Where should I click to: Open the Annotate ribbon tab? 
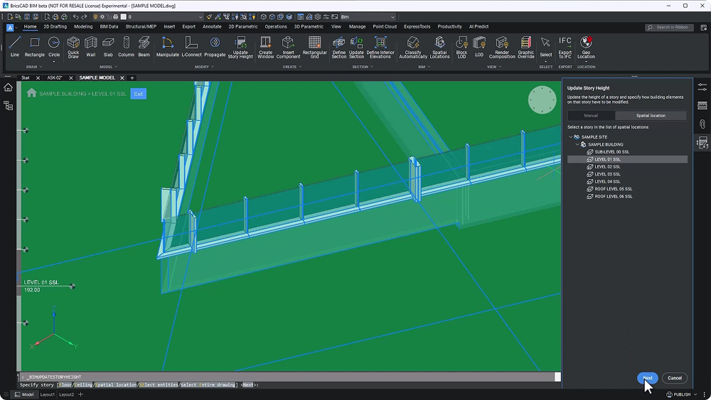click(212, 27)
